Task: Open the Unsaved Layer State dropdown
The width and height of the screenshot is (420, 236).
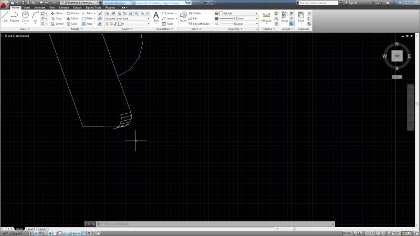Action: click(127, 18)
